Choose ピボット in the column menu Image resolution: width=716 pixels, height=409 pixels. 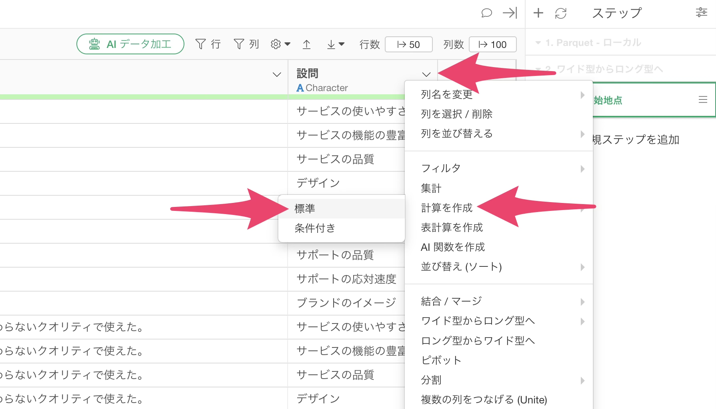(x=441, y=360)
